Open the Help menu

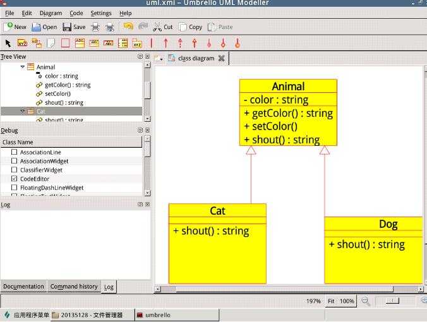click(125, 13)
